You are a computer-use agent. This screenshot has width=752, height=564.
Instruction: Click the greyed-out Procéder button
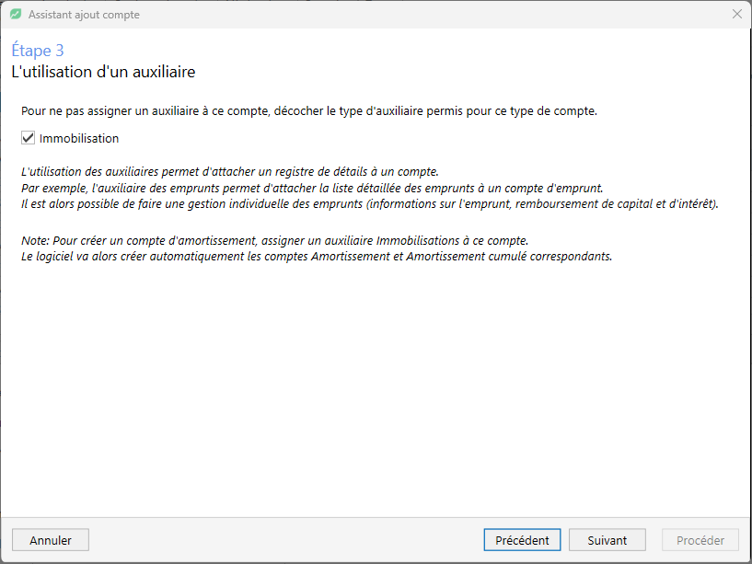(x=700, y=540)
